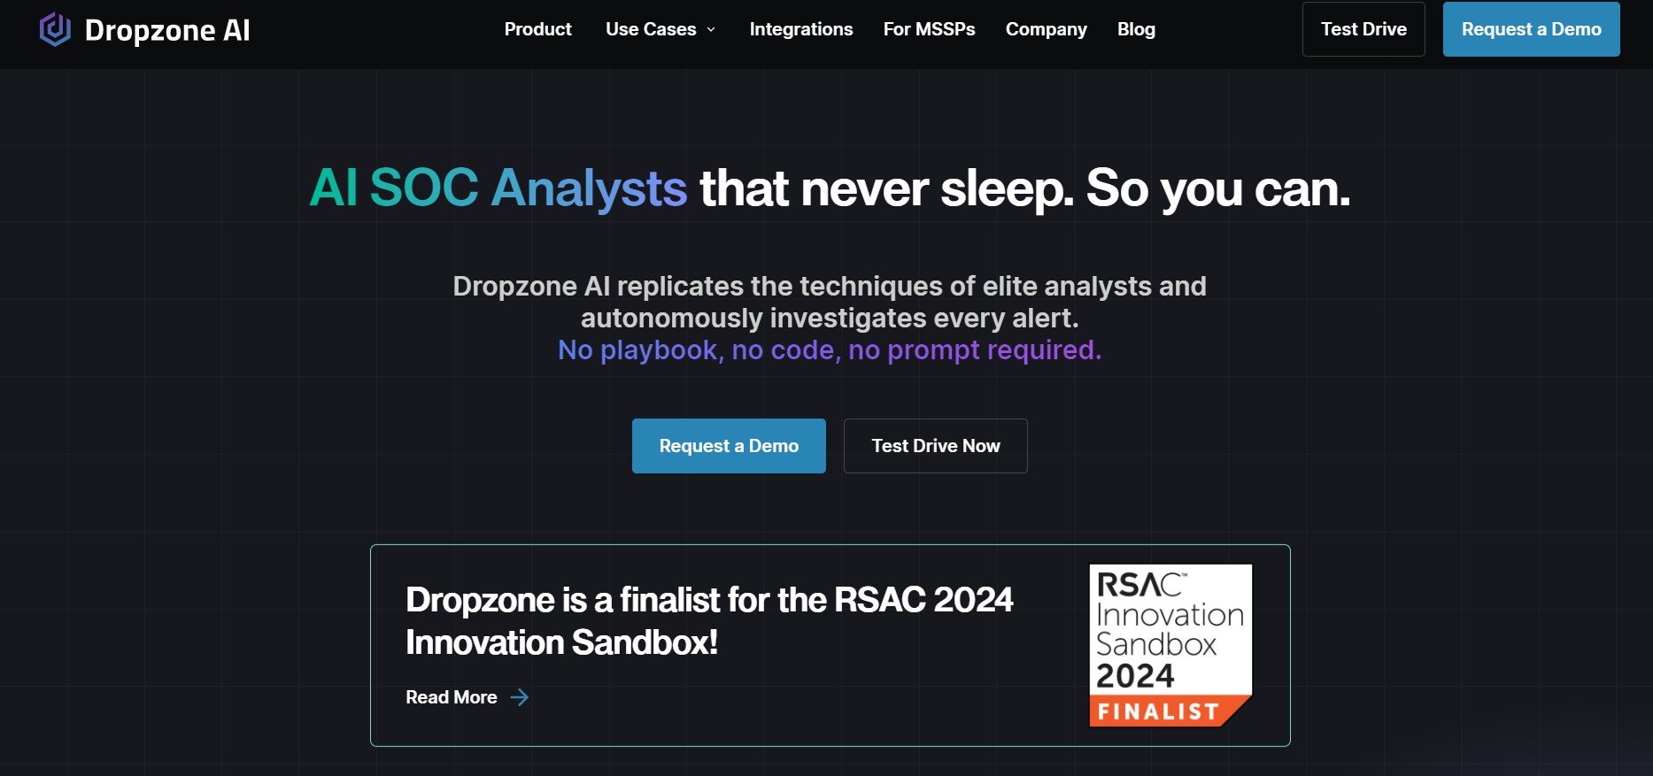1653x776 pixels.
Task: Follow the Read More link
Action: (451, 697)
